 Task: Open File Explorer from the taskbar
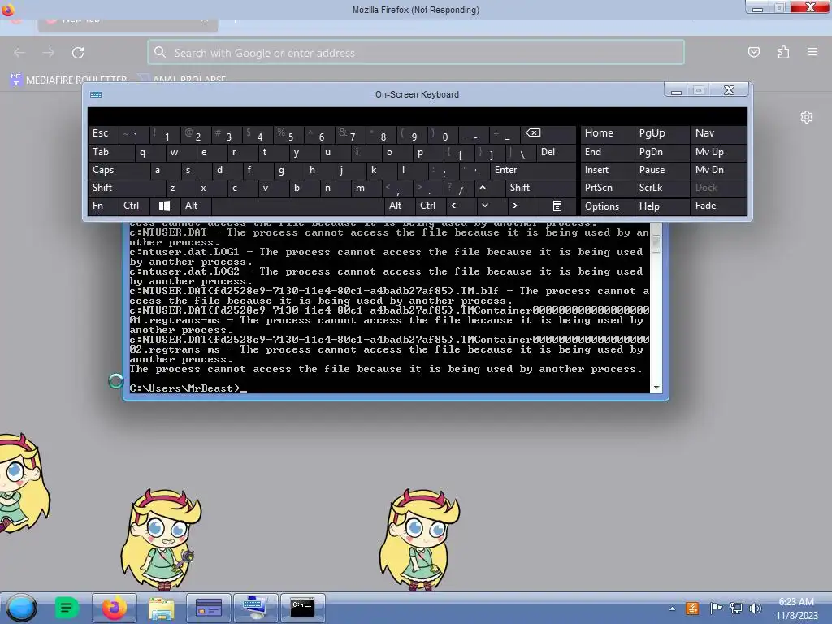(162, 608)
